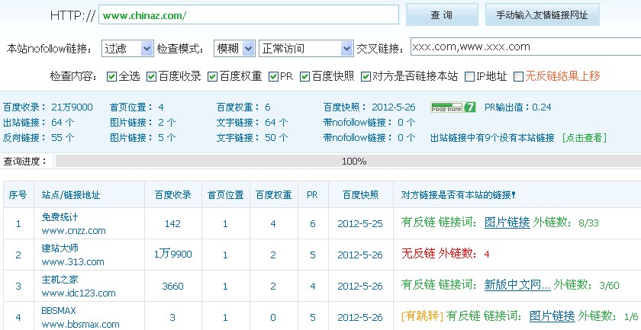The height and width of the screenshot is (330, 641).
Task: Click the [点击查看] link
Action: 585,138
